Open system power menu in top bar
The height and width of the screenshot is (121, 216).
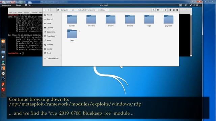point(198,5)
